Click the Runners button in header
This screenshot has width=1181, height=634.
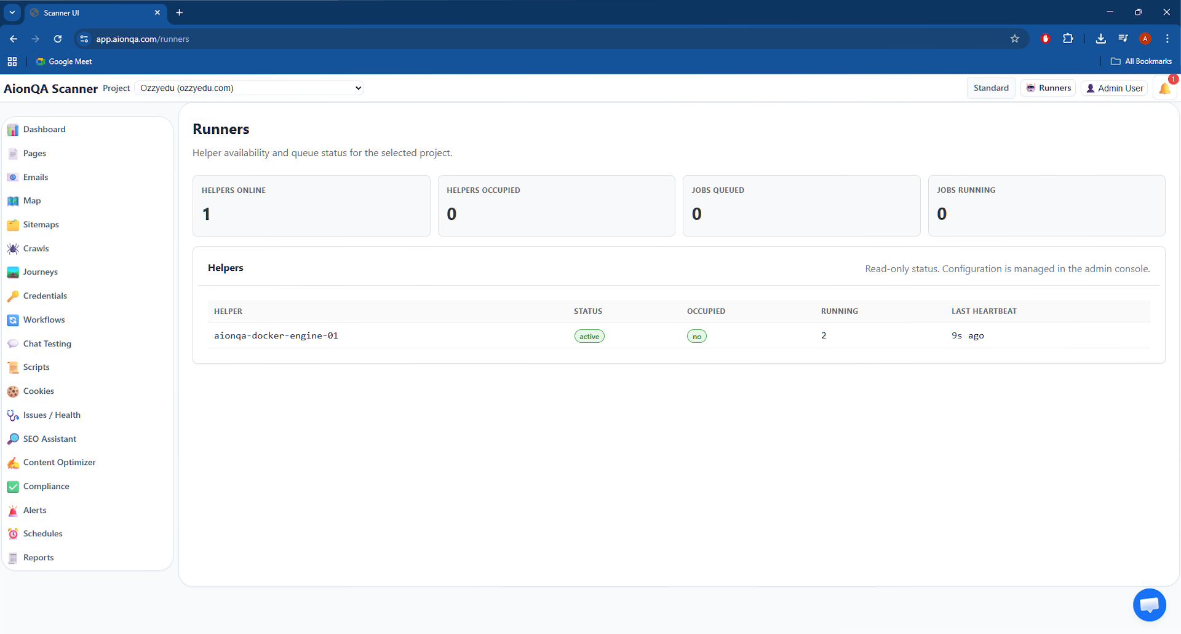pyautogui.click(x=1048, y=88)
